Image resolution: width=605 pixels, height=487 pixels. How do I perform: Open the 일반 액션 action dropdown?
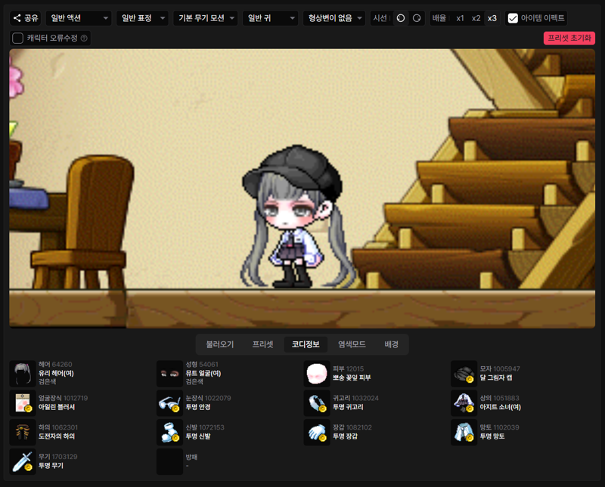pyautogui.click(x=79, y=18)
